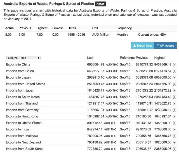The height and width of the screenshot is (152, 179).
Task: Click the Lowest header in summary table
Action: tap(58, 28)
